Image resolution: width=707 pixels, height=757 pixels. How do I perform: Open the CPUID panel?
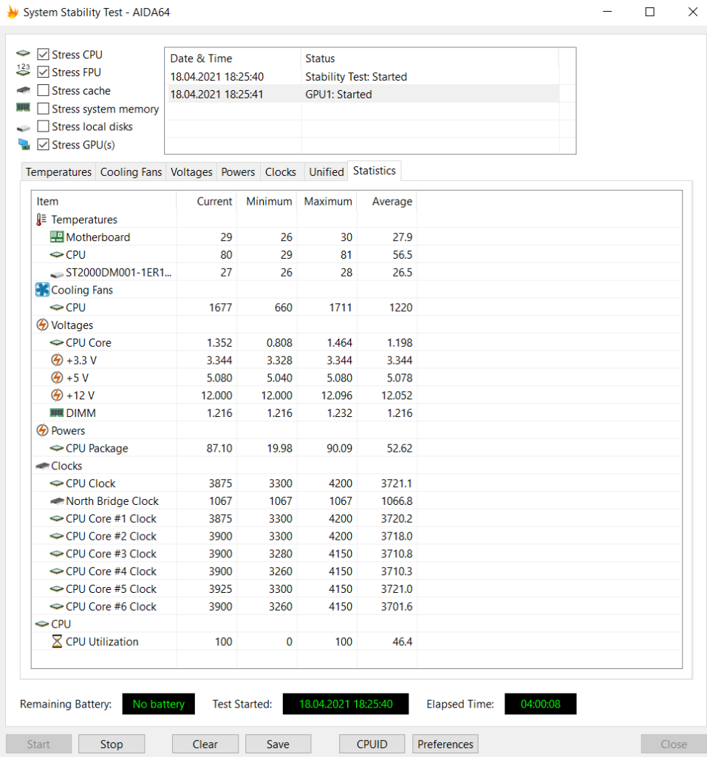click(x=372, y=744)
